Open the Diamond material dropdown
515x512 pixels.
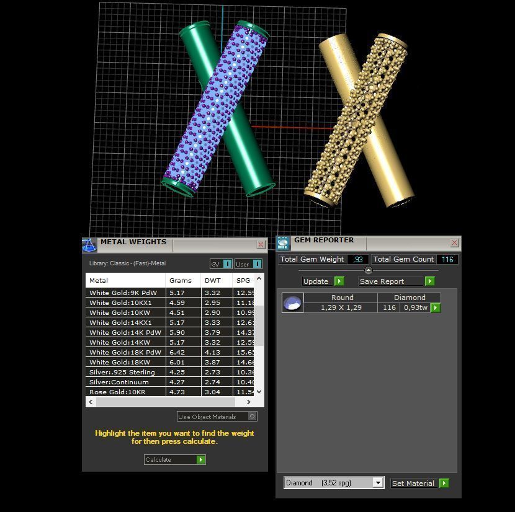click(378, 483)
